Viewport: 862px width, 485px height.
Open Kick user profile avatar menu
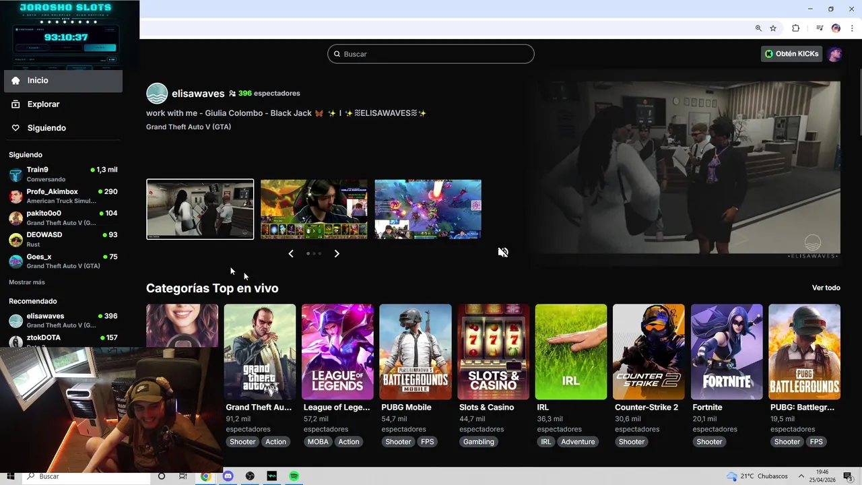tap(834, 54)
